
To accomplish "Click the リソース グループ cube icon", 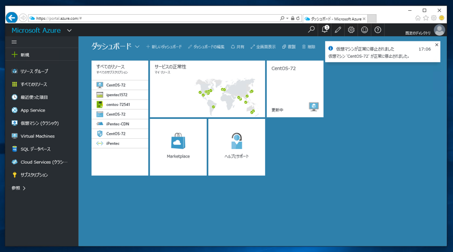I will pos(15,71).
